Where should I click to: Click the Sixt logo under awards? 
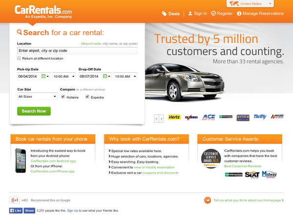[x=252, y=175]
